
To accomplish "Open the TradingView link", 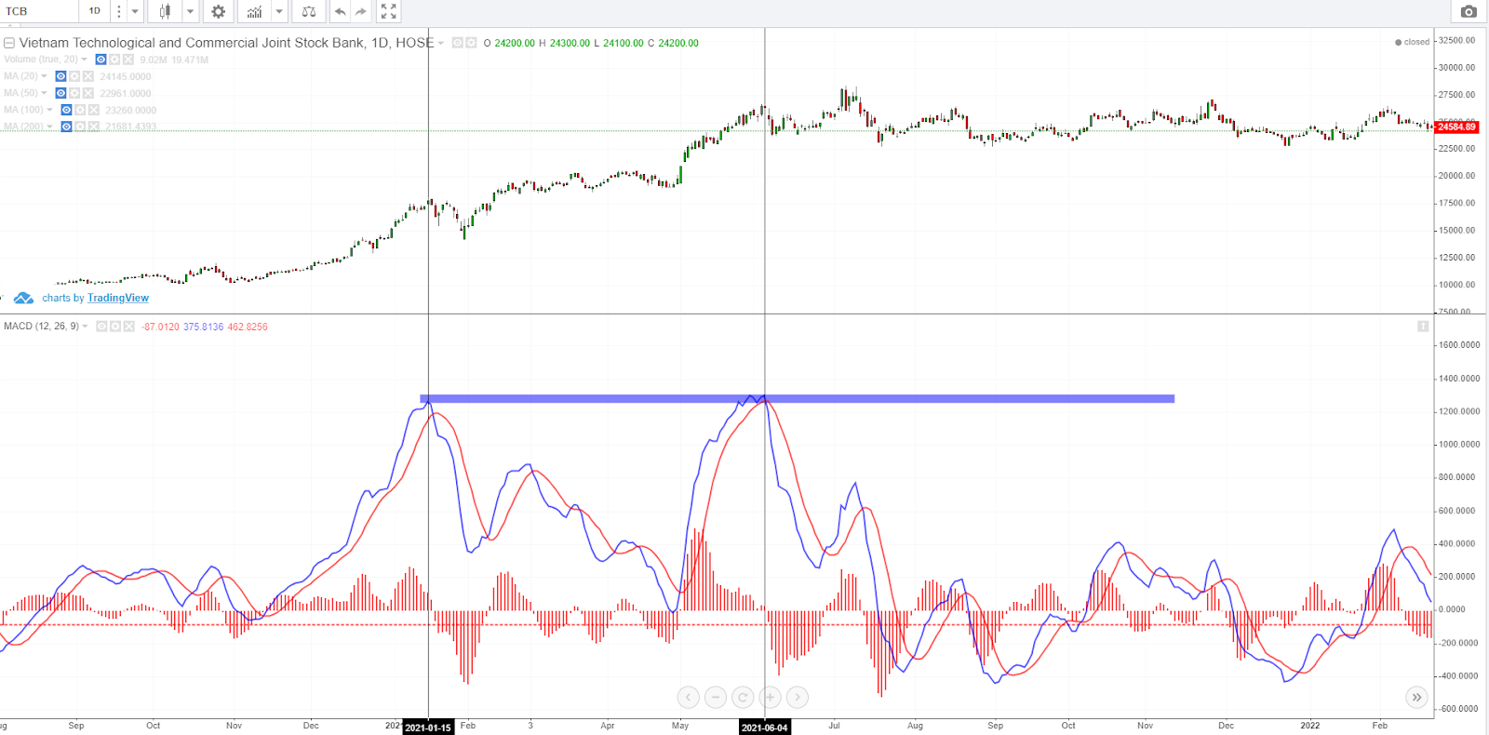I will pyautogui.click(x=118, y=298).
